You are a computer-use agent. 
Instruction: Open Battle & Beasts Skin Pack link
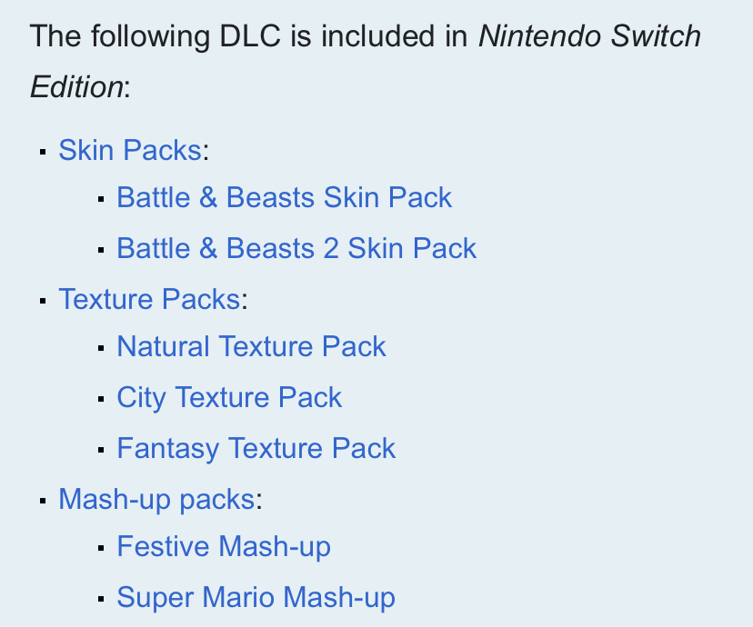(x=284, y=198)
